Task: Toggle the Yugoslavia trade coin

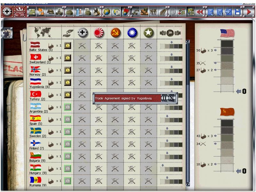Action: pyautogui.click(x=68, y=83)
